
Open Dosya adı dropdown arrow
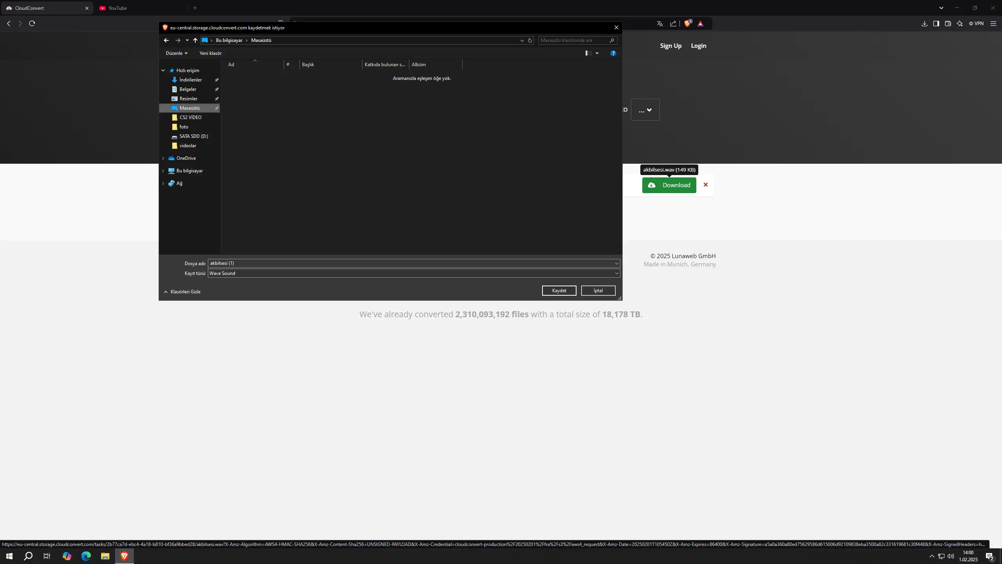coord(616,263)
